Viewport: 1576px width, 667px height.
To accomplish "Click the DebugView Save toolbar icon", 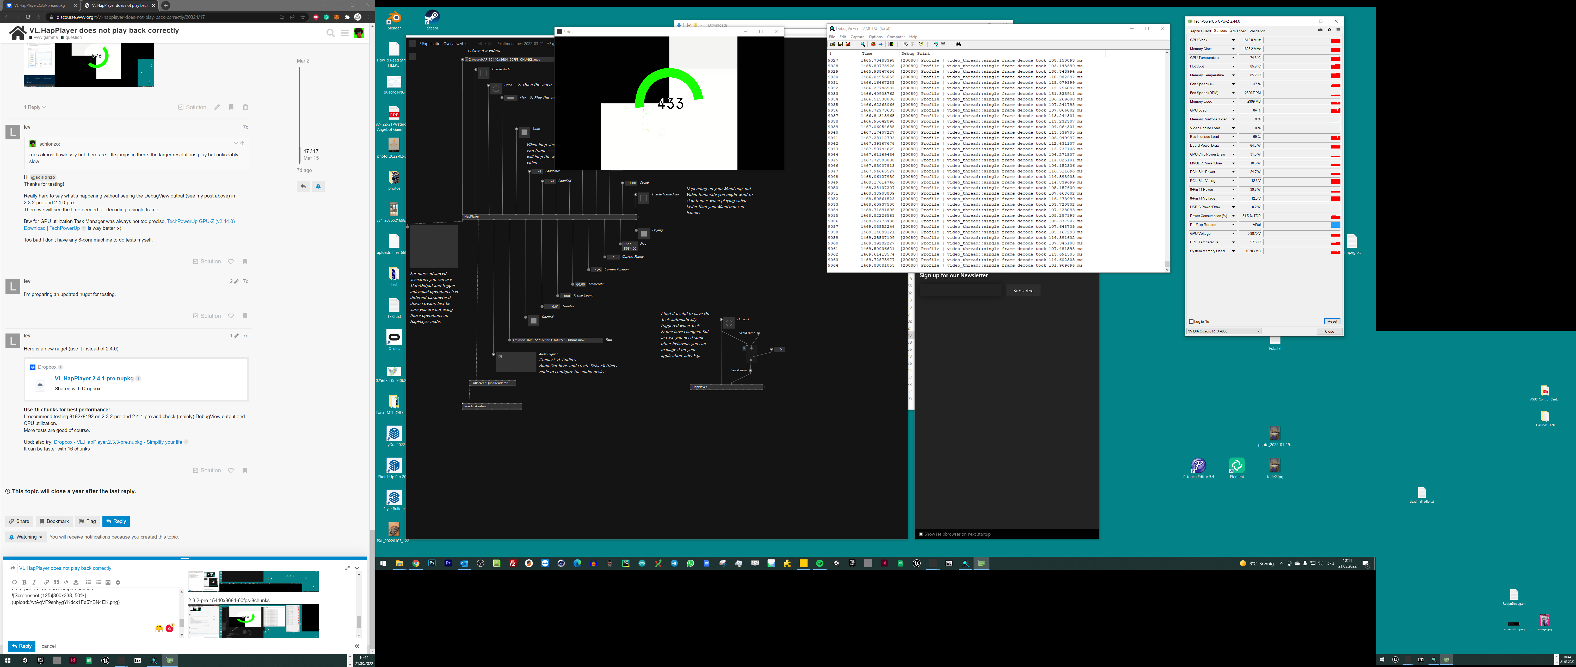I will click(841, 44).
